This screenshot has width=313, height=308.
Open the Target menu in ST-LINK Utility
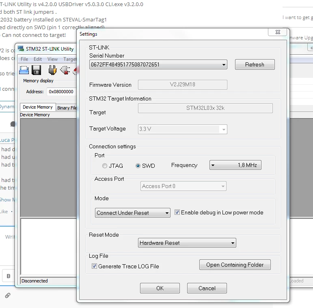70,59
